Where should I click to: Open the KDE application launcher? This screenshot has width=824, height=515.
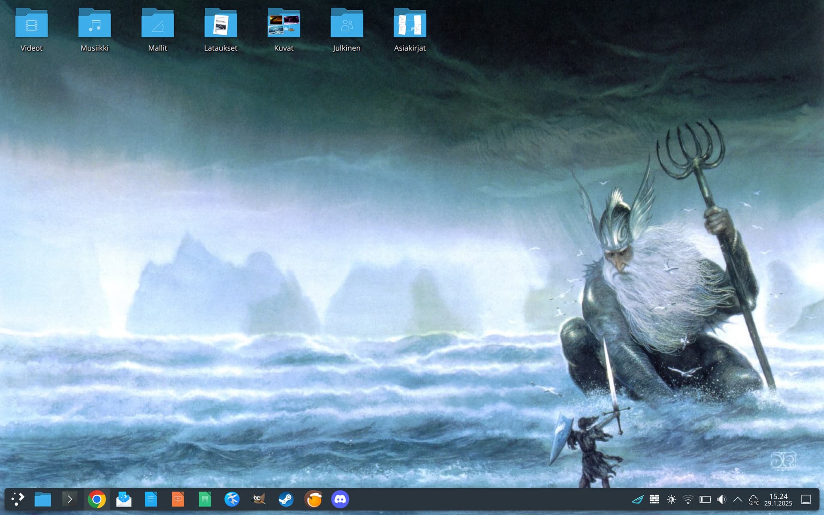click(18, 499)
